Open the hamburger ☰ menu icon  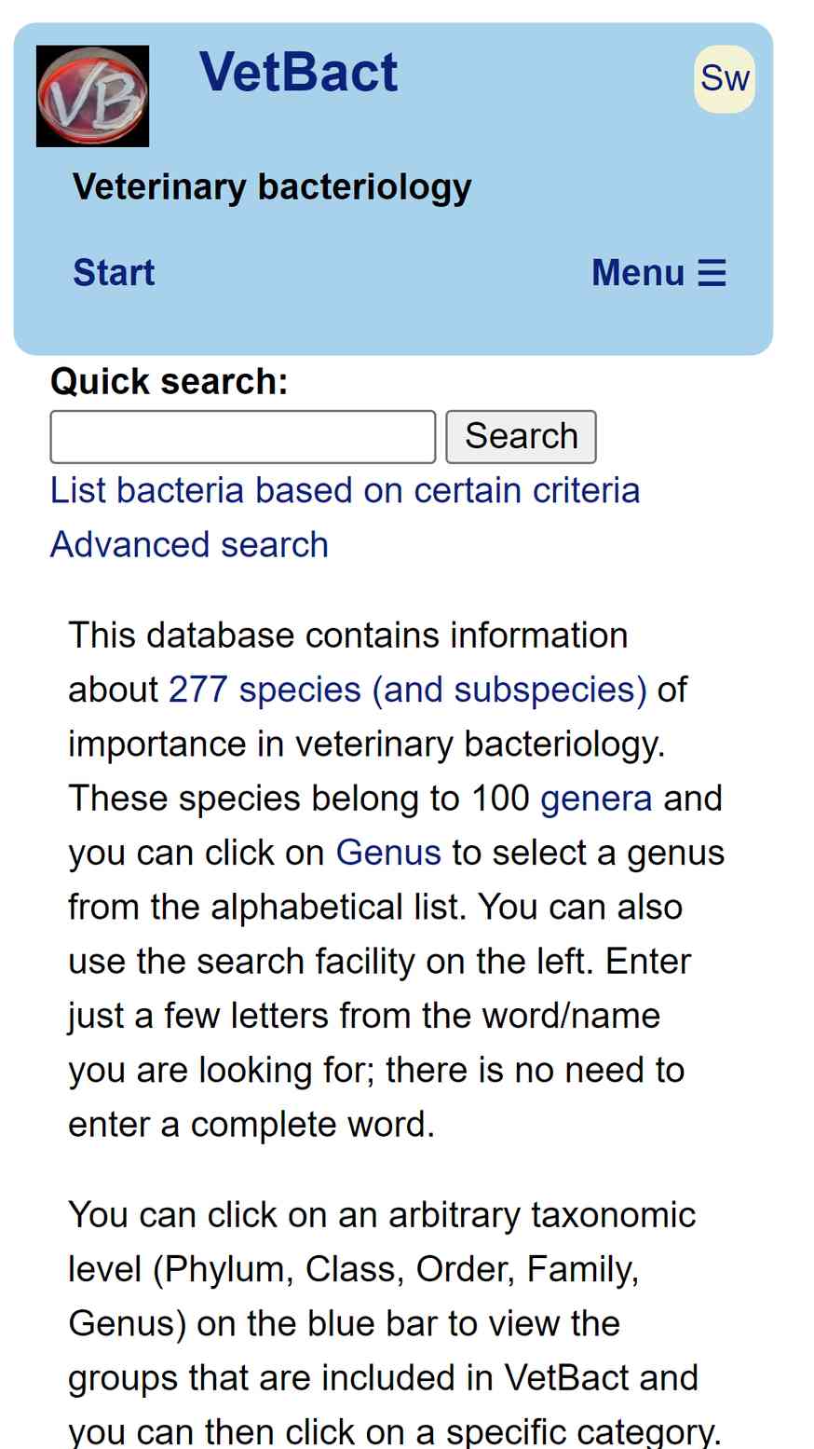click(712, 273)
